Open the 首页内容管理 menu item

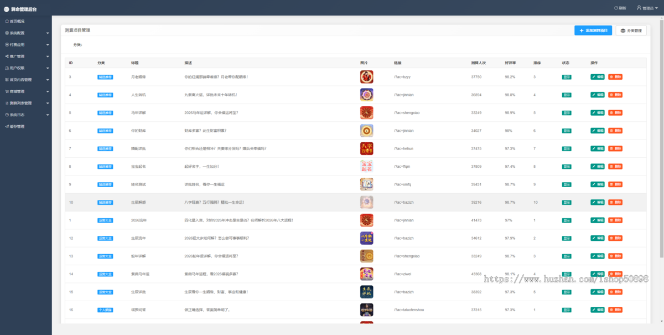point(26,80)
